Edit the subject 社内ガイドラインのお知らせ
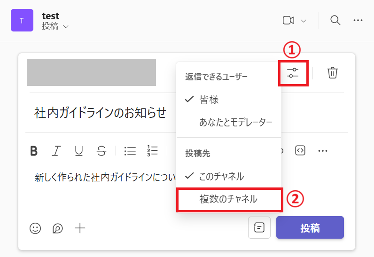The width and height of the screenshot is (374, 257). (x=100, y=113)
